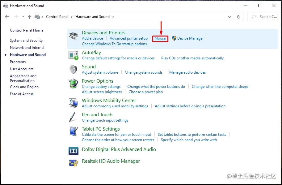The image size is (282, 185).
Task: Click the AutoPlay category icon
Action: coord(74,55)
